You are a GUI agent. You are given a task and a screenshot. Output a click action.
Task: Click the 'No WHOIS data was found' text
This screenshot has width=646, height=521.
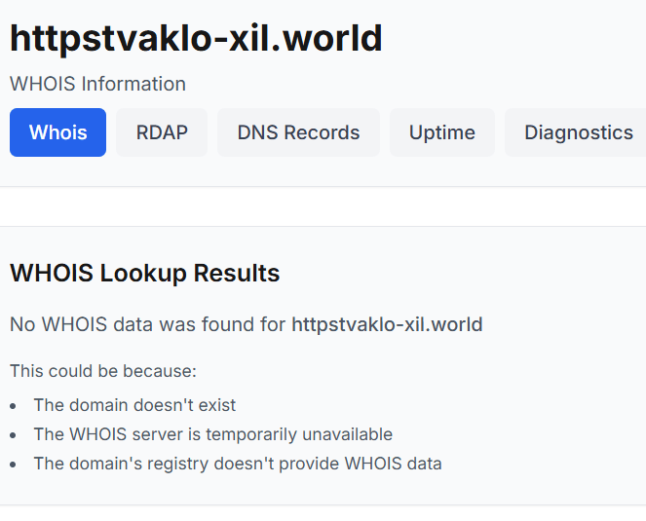[148, 324]
